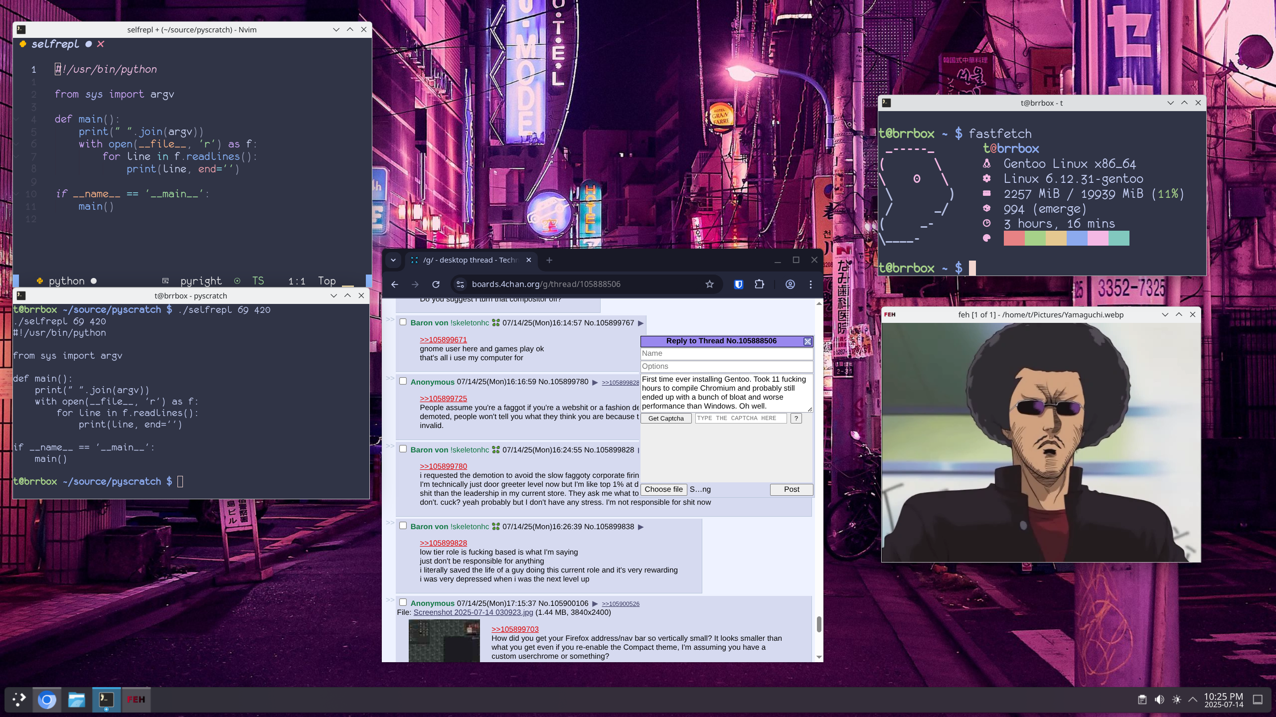Screen dimensions: 1276x717
Task: Follow the quote link >>105899671
Action: [x=443, y=340]
